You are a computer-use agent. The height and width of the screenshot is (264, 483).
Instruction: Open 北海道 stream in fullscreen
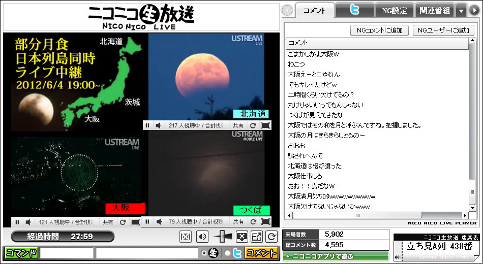[265, 125]
